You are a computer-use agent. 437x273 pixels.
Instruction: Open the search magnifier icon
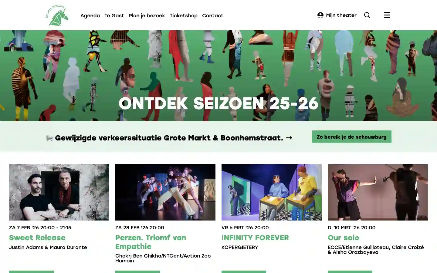[367, 15]
